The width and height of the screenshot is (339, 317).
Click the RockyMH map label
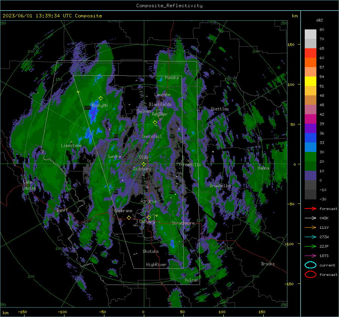coord(99,106)
